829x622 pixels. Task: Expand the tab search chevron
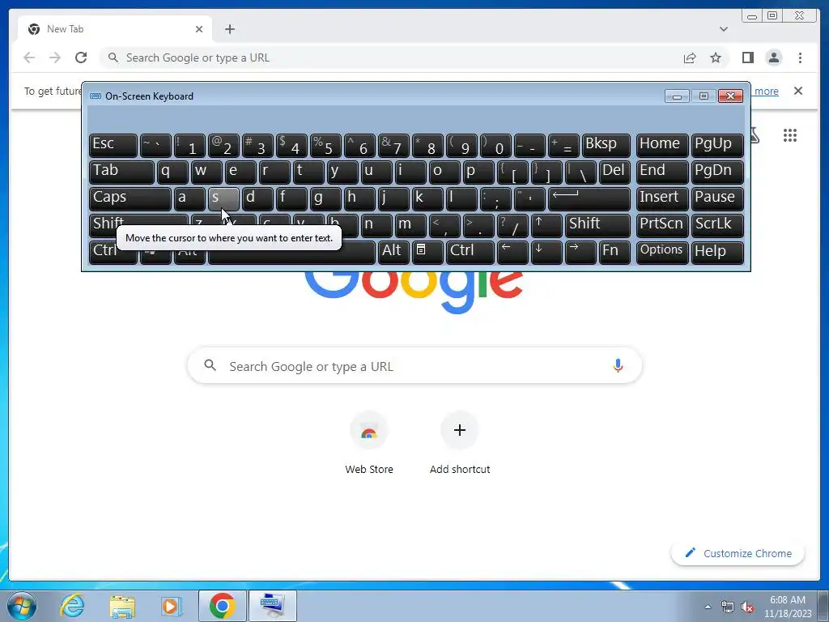coord(724,29)
